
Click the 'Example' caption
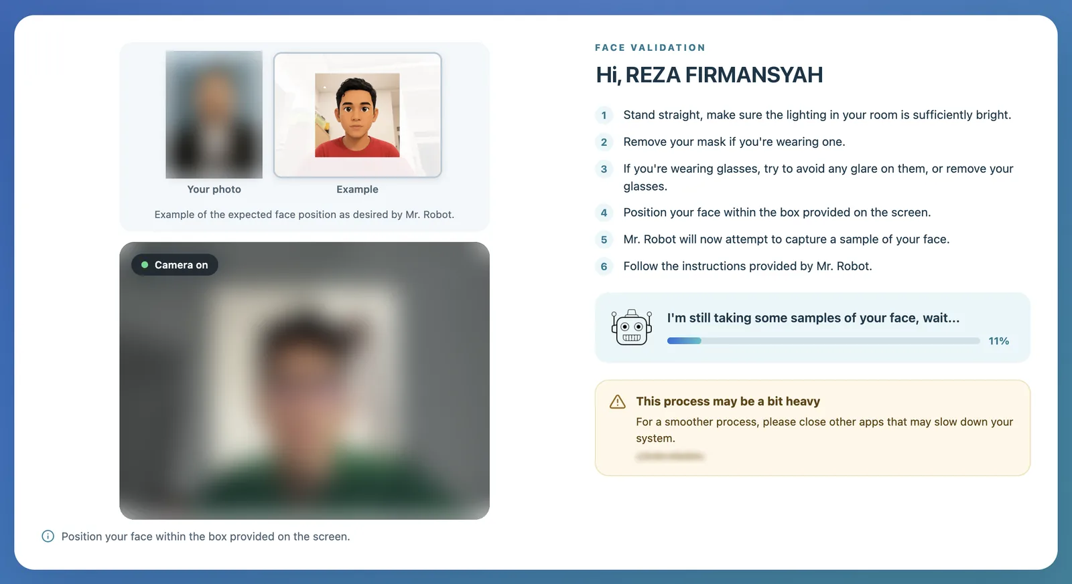pyautogui.click(x=357, y=189)
